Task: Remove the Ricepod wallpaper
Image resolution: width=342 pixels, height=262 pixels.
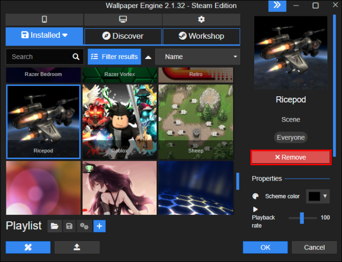Action: 291,157
